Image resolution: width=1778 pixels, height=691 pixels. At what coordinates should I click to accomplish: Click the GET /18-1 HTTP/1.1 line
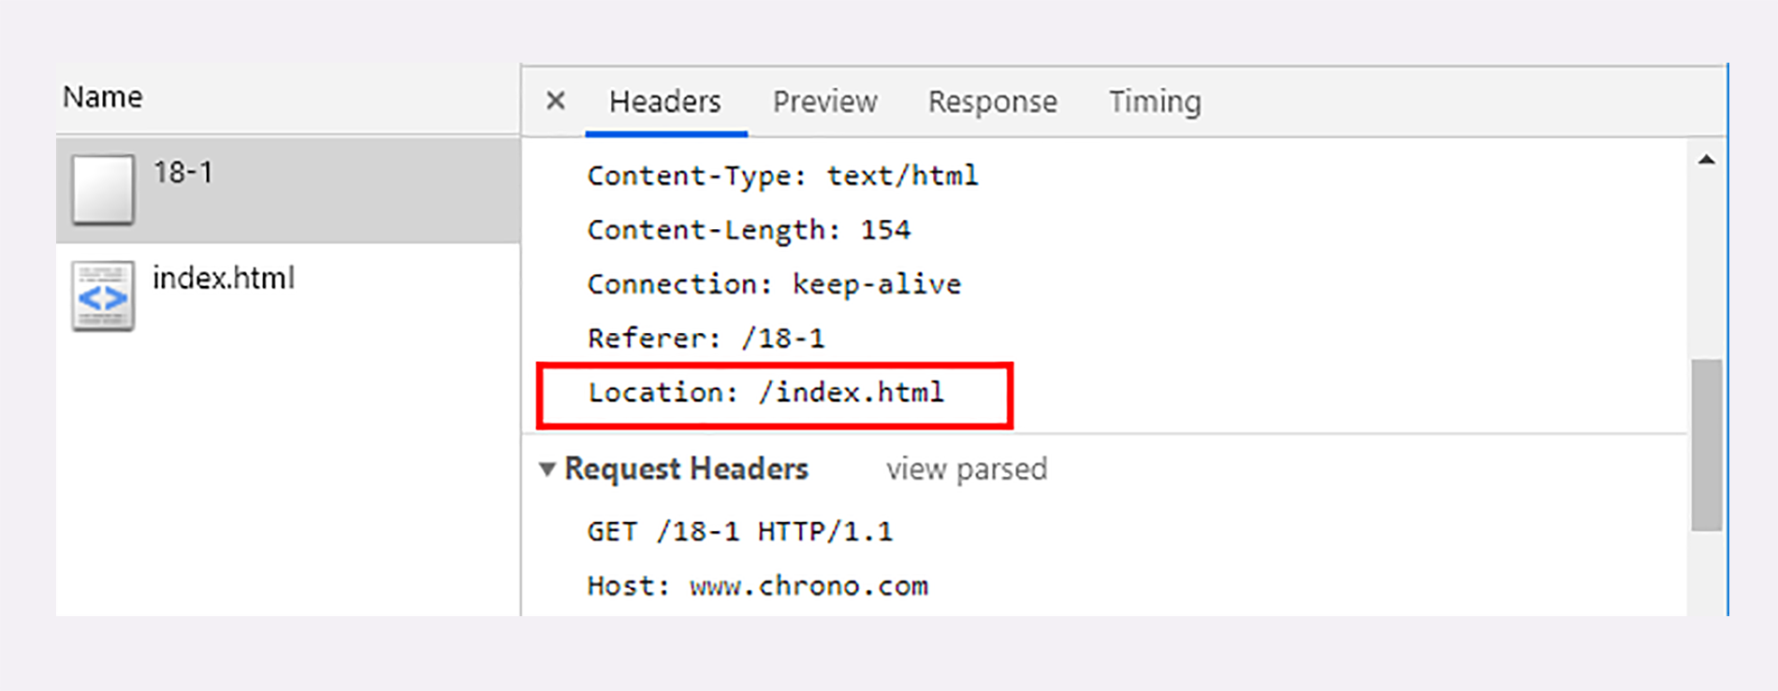point(740,532)
